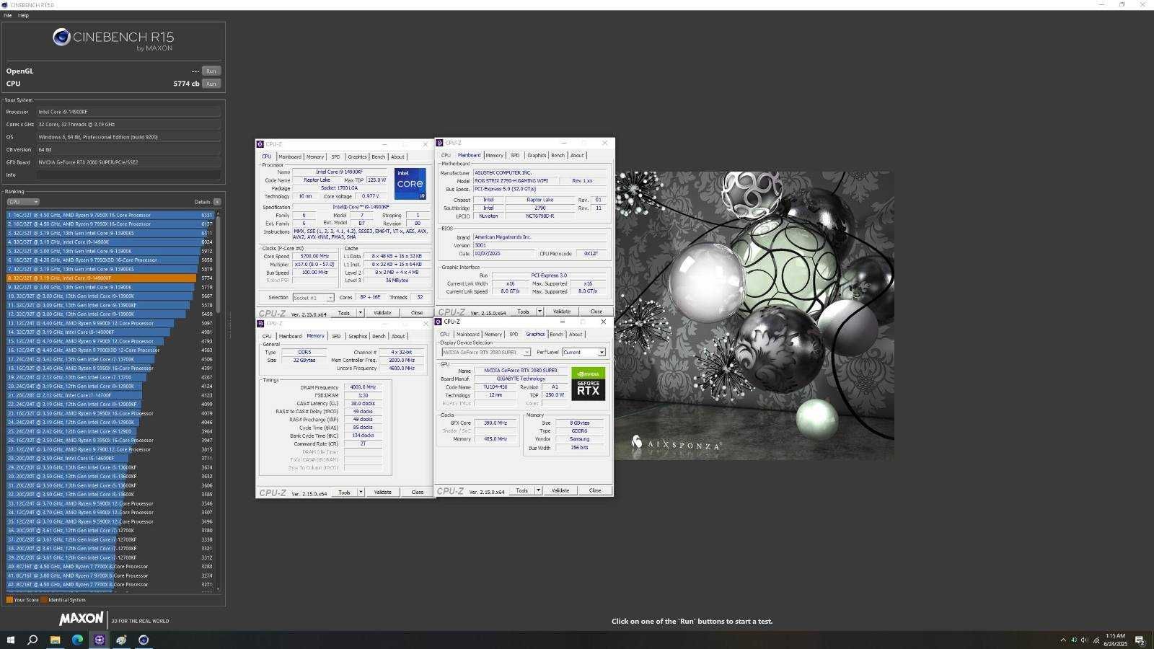Viewport: 1154px width, 649px height.
Task: Select CPU tab in the Mainboard window
Action: [x=446, y=155]
